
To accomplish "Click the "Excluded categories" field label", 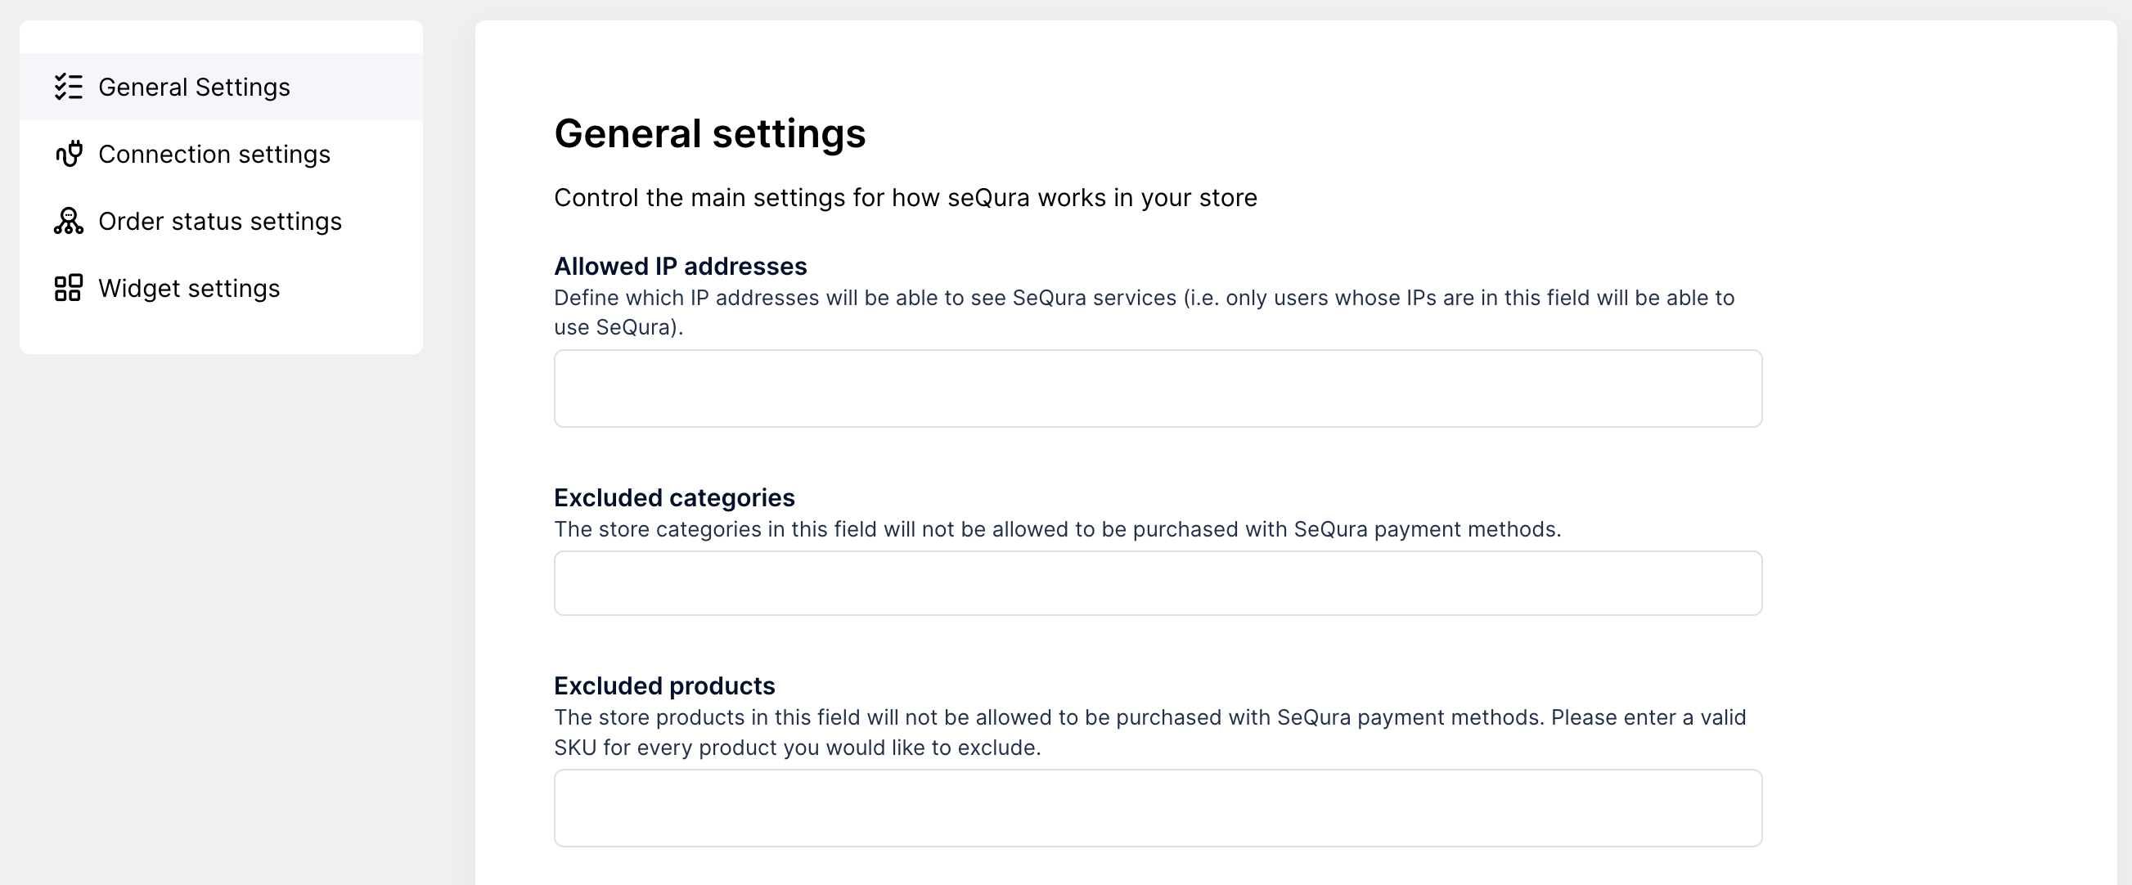I will point(673,497).
